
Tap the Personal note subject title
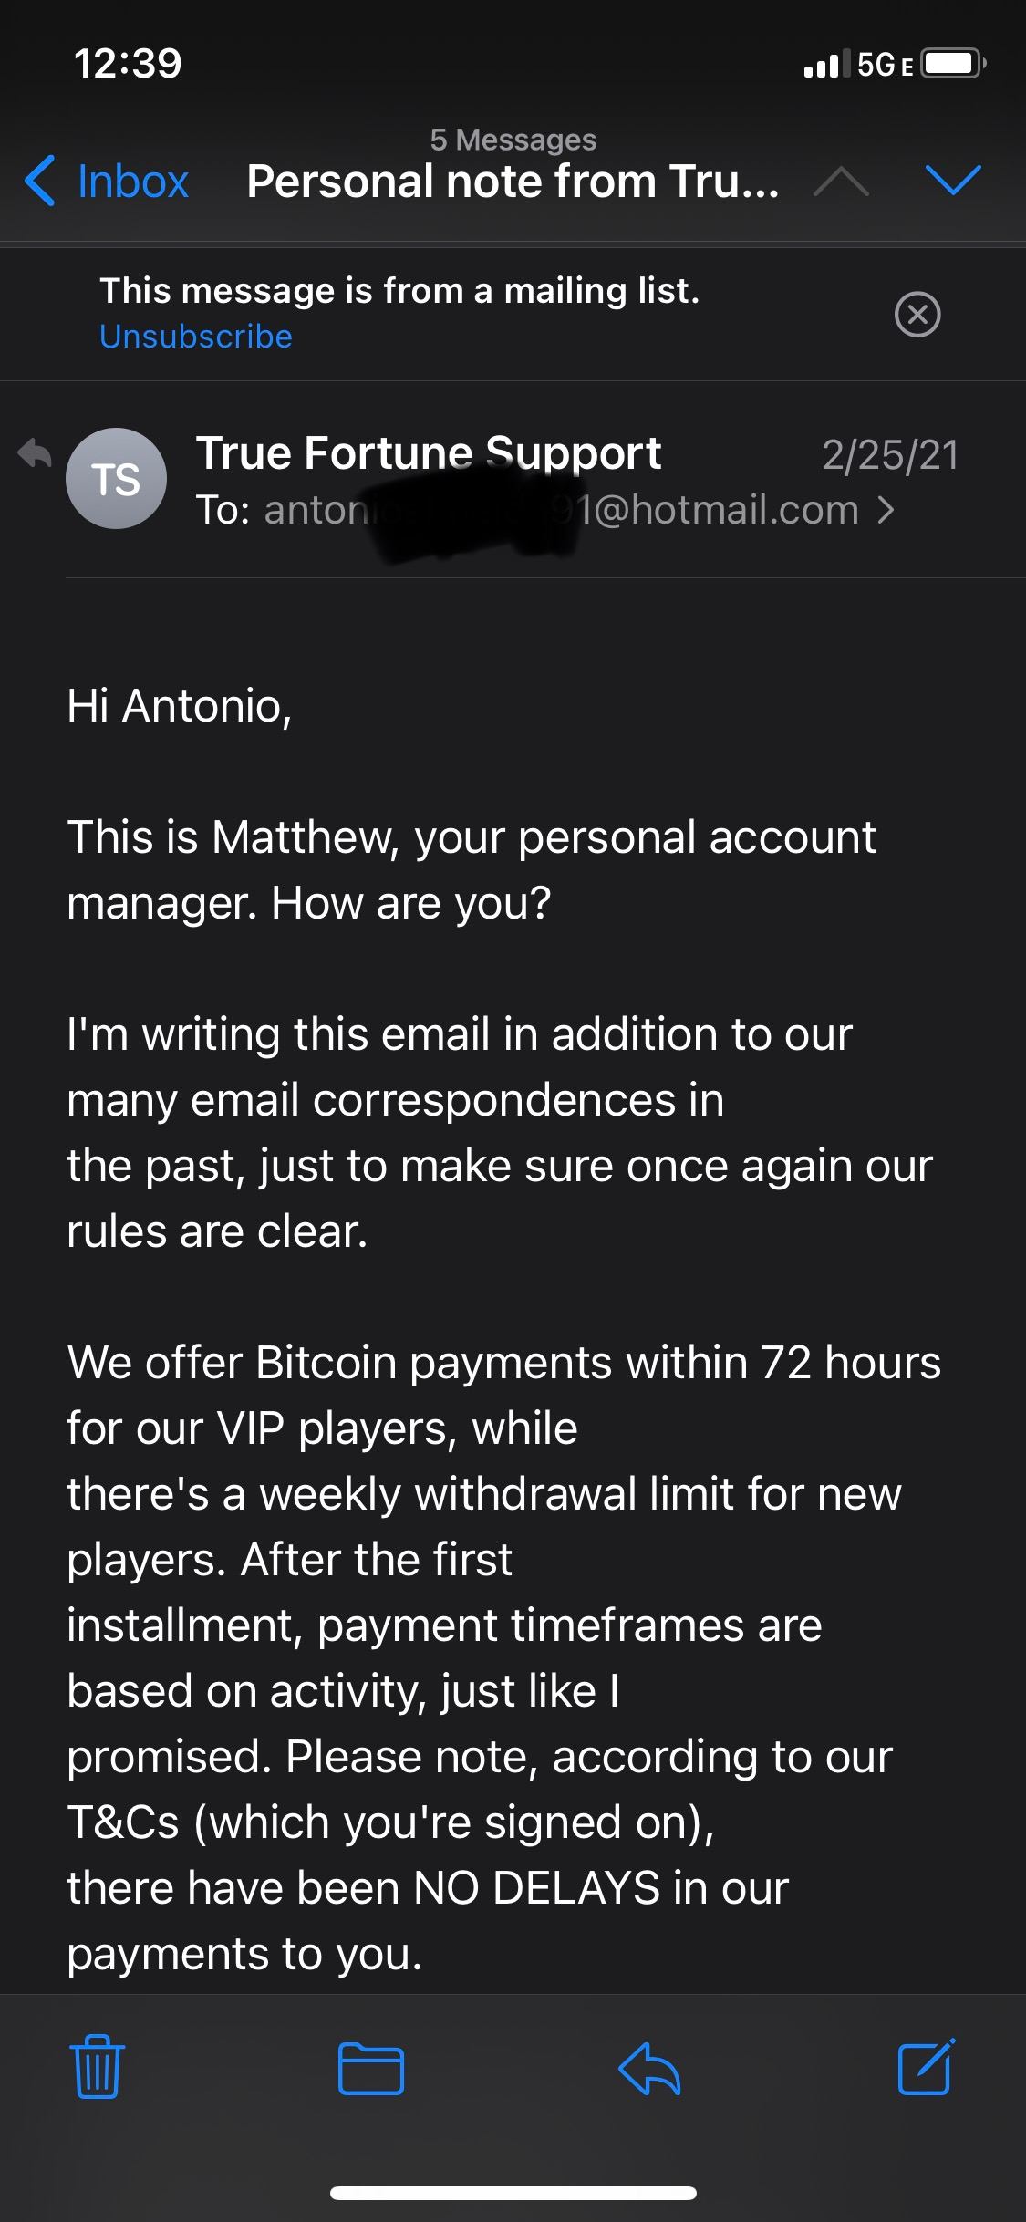point(513,181)
